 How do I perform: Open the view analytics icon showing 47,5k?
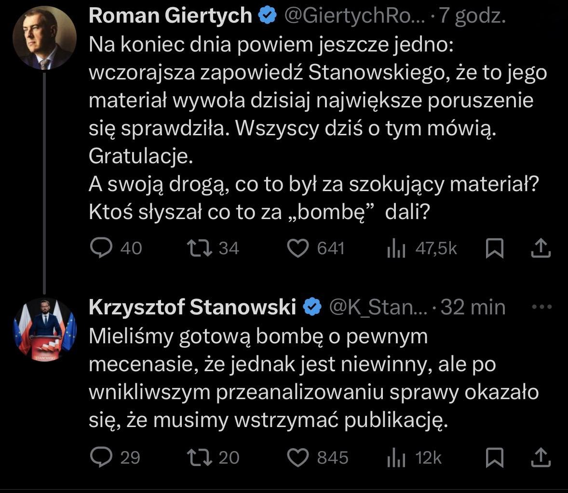[396, 248]
